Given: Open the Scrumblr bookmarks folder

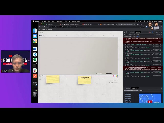Looking at the screenshot, I should coord(49,29).
